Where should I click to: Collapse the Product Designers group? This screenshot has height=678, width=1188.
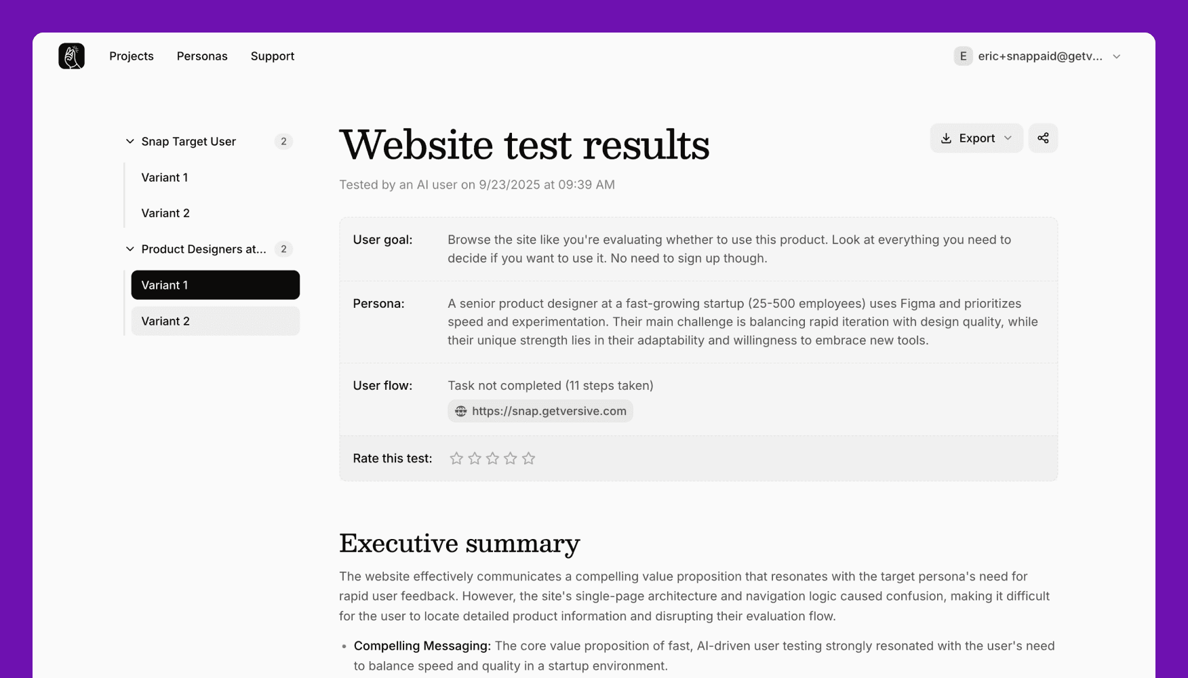130,250
